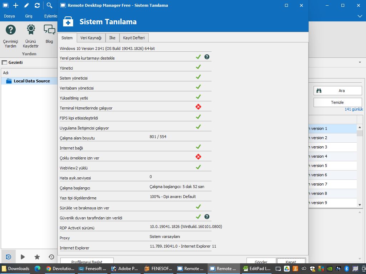Click the version list scrollbar thumb
Image resolution: width=366 pixels, height=274 pixels.
click(x=360, y=133)
